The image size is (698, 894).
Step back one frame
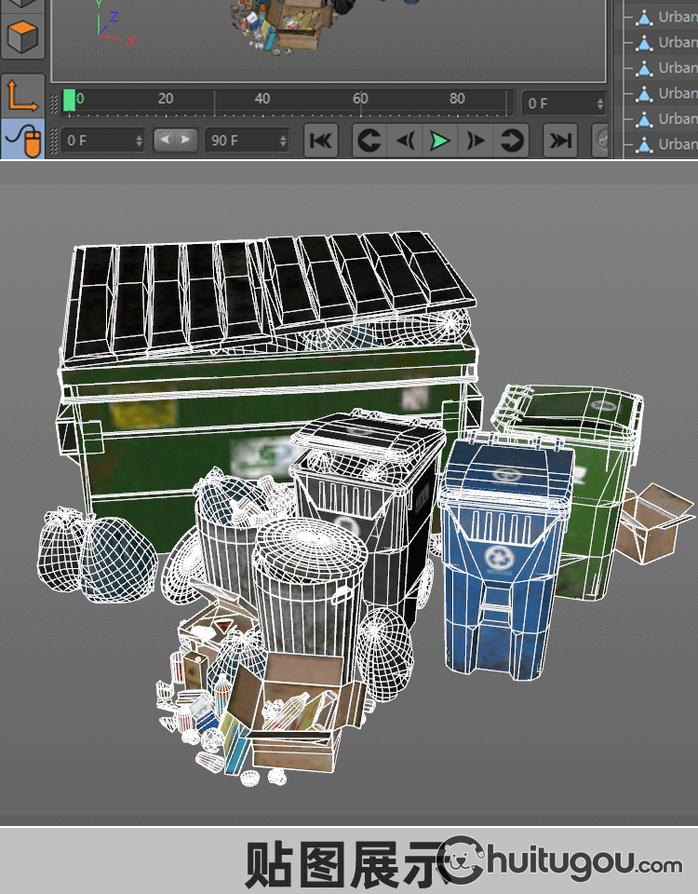[x=405, y=141]
